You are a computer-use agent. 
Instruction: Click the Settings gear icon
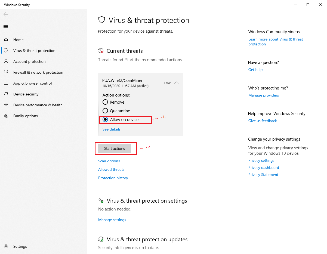[6, 246]
